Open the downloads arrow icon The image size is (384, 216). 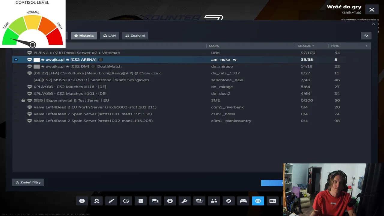tap(170, 201)
